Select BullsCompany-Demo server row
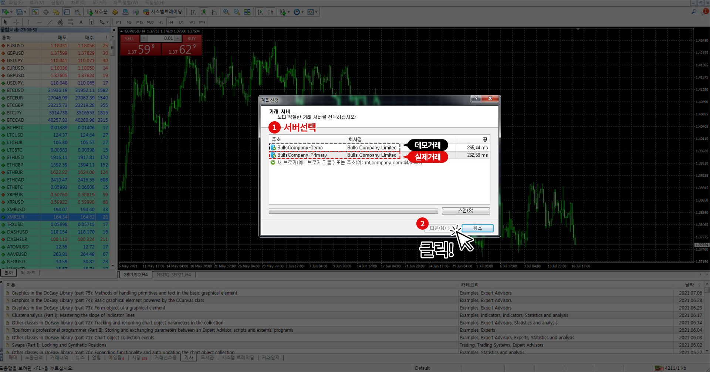 point(379,148)
